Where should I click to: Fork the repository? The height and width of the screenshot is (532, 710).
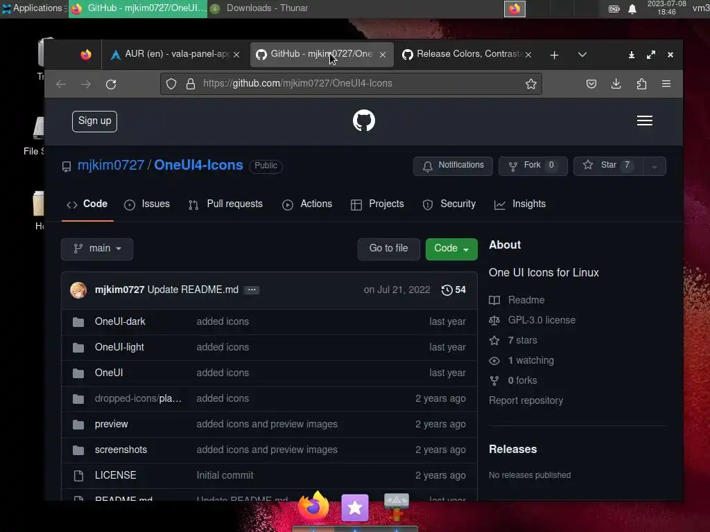point(533,166)
